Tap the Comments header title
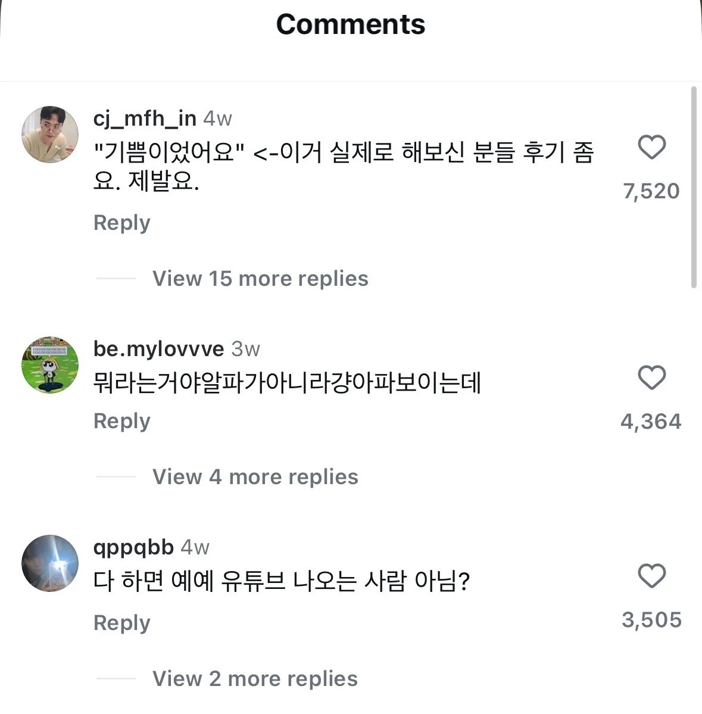 [x=351, y=24]
